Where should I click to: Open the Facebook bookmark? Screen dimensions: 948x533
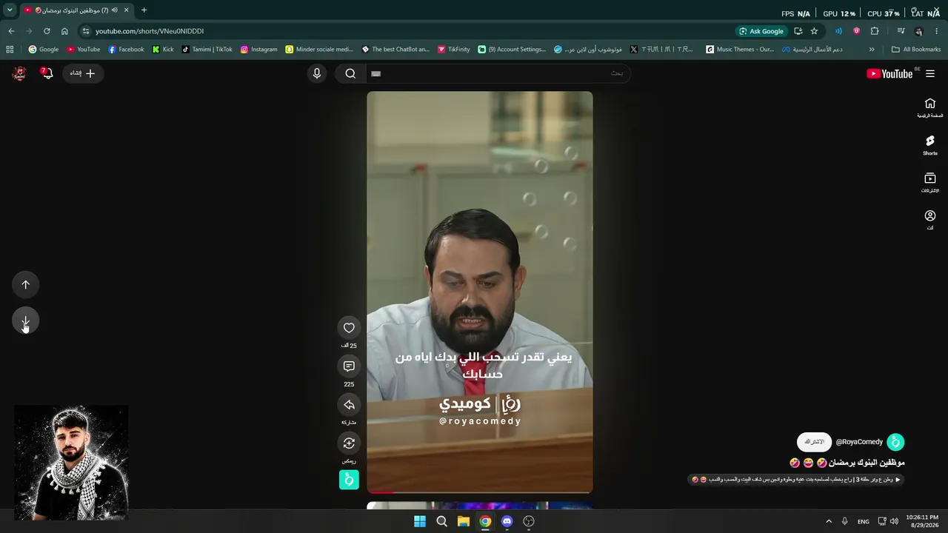tap(126, 50)
